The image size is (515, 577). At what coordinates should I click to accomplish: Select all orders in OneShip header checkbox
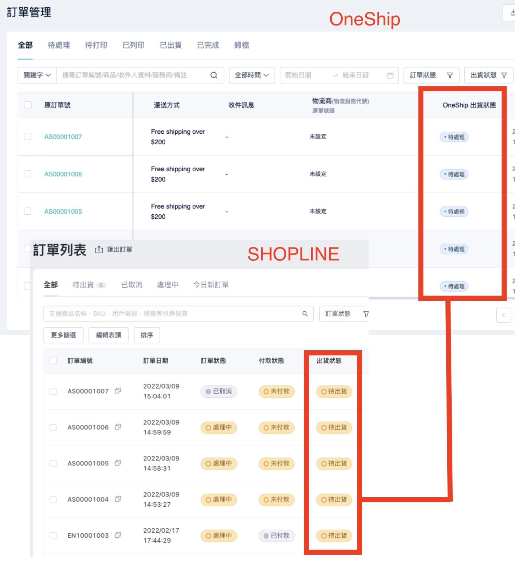(x=27, y=105)
